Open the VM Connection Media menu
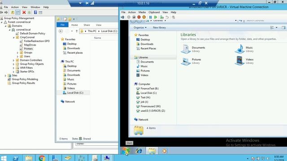Image resolution: width=287 pixels, height=161 pixels. (142, 12)
